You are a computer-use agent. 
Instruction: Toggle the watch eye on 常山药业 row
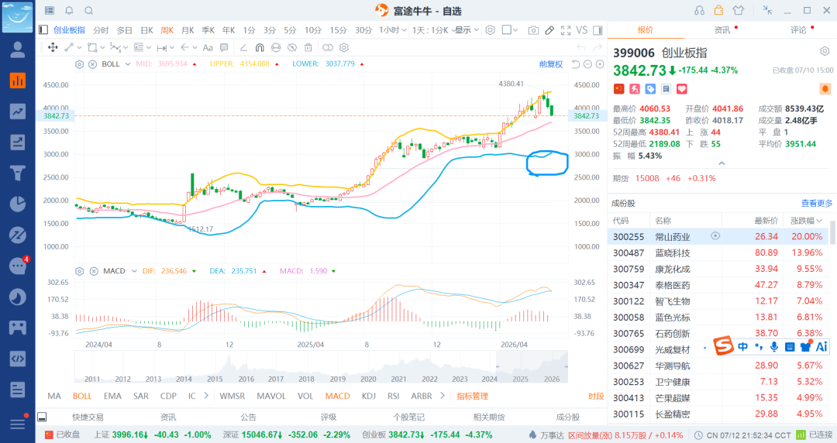pyautogui.click(x=715, y=236)
